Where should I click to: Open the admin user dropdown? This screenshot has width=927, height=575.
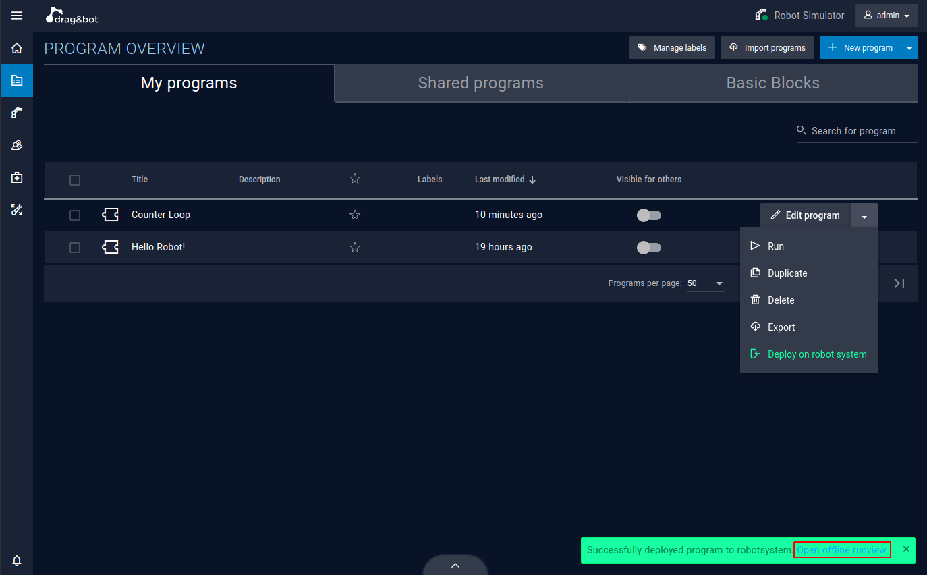pyautogui.click(x=887, y=16)
